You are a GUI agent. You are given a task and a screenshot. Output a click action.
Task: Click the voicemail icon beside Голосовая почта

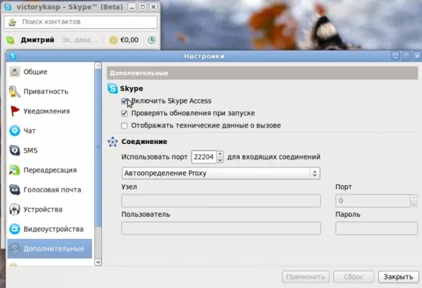(14, 190)
